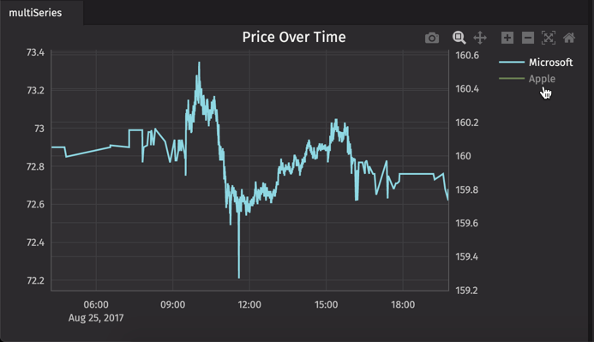Image resolution: width=594 pixels, height=342 pixels.
Task: Click the Microsoft cyan legend line
Action: 512,62
